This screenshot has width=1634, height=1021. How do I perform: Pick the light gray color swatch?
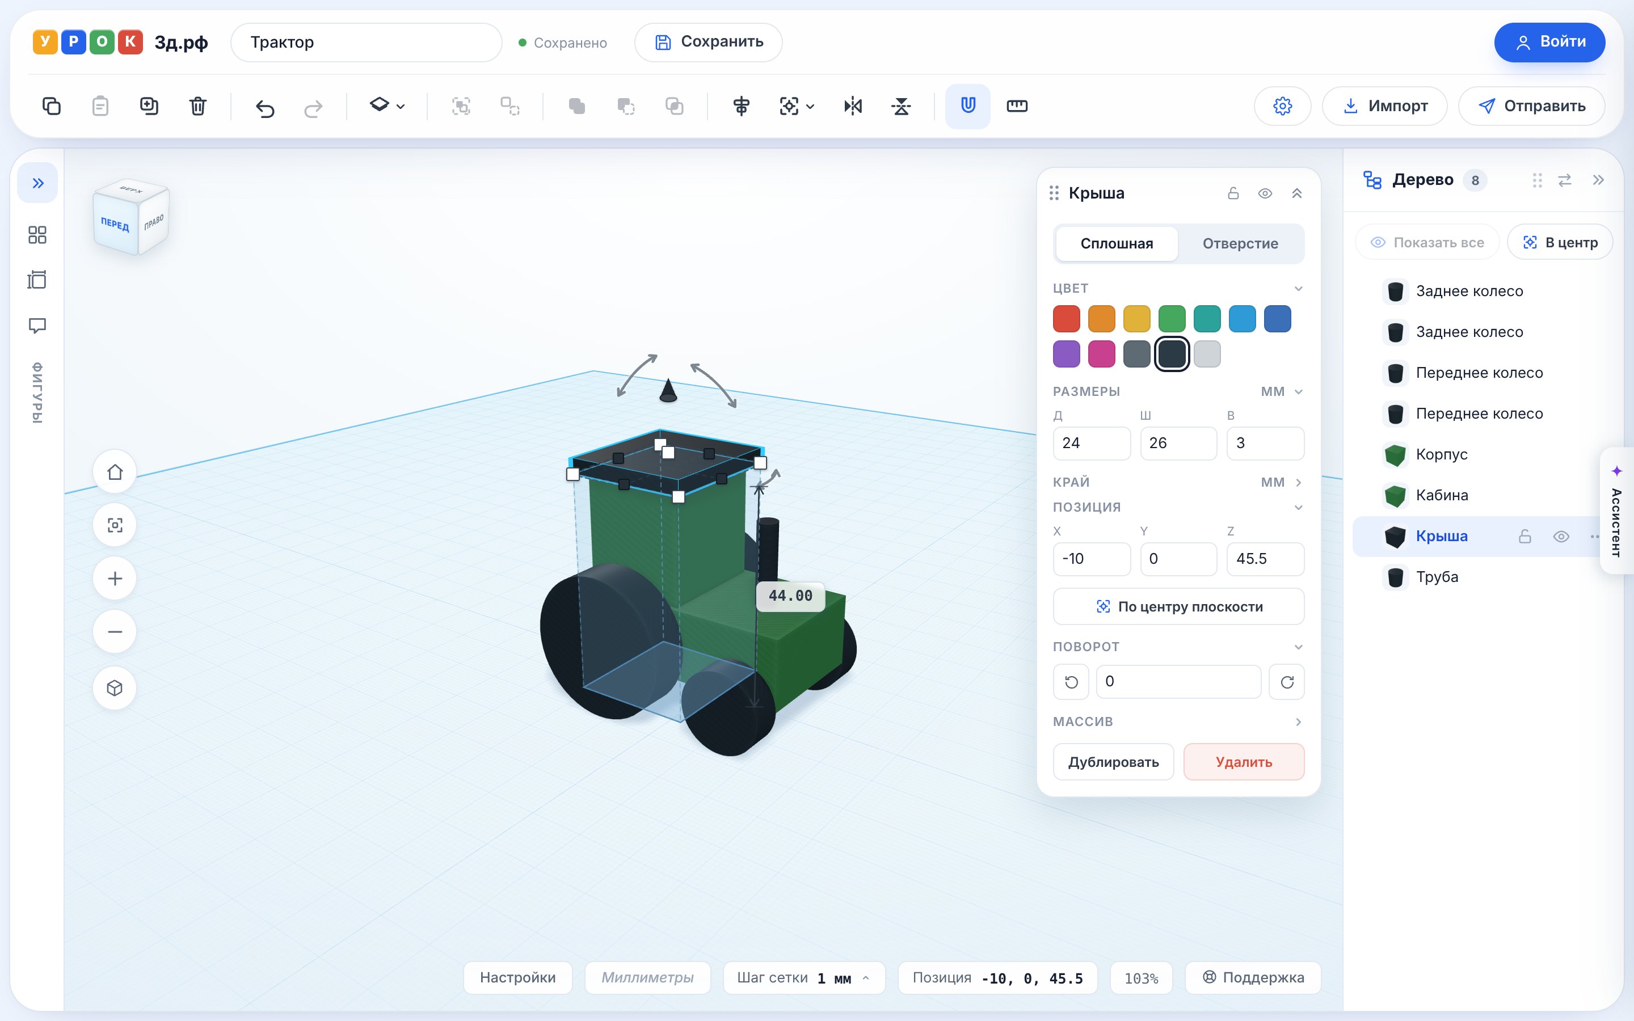click(1207, 355)
